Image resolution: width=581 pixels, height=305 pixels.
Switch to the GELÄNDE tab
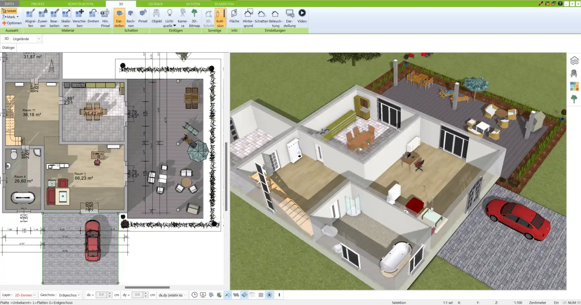pyautogui.click(x=155, y=4)
